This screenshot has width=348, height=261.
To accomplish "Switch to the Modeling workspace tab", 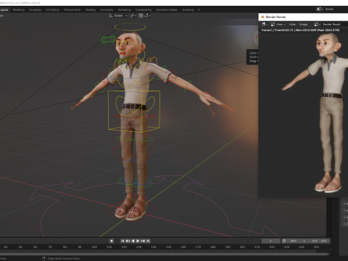I will coord(19,9).
